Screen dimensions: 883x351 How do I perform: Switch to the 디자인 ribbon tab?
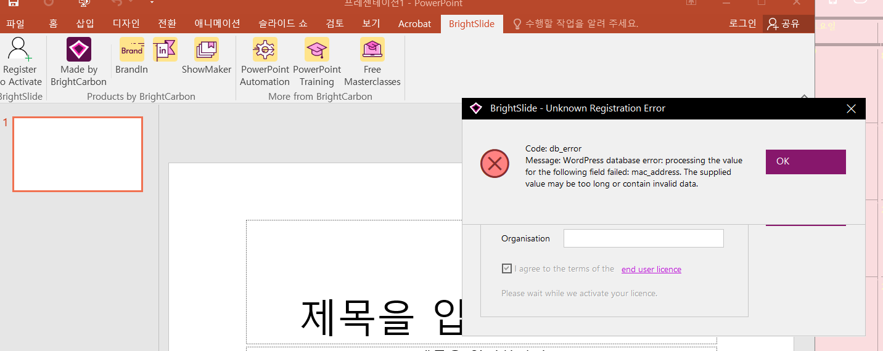point(126,24)
